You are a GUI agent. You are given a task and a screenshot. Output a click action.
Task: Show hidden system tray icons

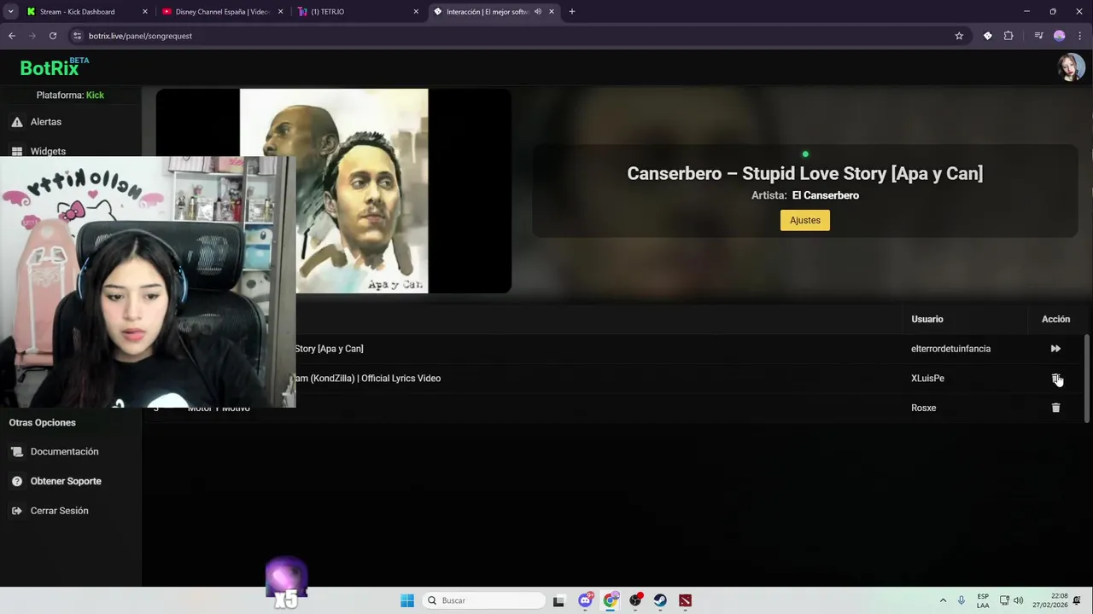click(x=943, y=600)
